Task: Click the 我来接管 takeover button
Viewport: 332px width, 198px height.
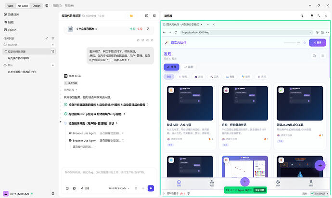Action: pos(260,190)
